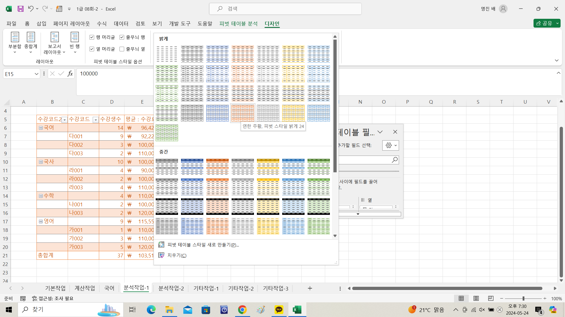The width and height of the screenshot is (565, 317).
Task: Click the Save icon in the title bar
Action: click(20, 9)
